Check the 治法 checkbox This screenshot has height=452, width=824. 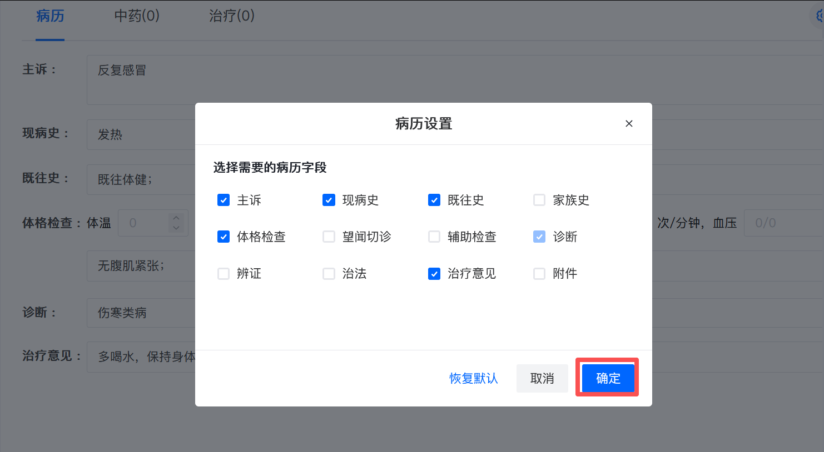tap(329, 273)
